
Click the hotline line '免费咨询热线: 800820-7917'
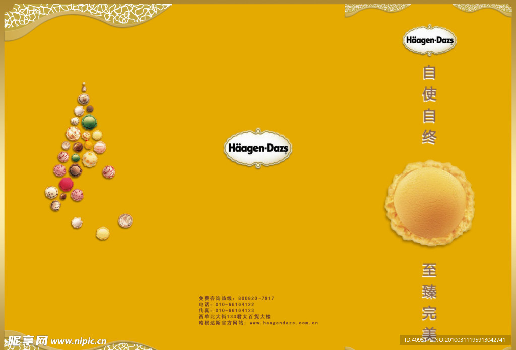(236, 298)
